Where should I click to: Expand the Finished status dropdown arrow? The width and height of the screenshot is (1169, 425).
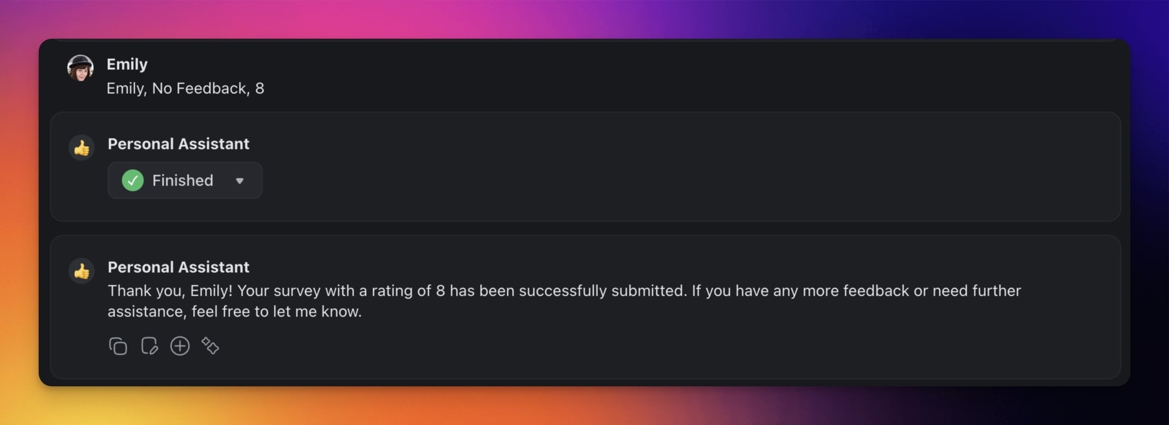click(x=239, y=181)
